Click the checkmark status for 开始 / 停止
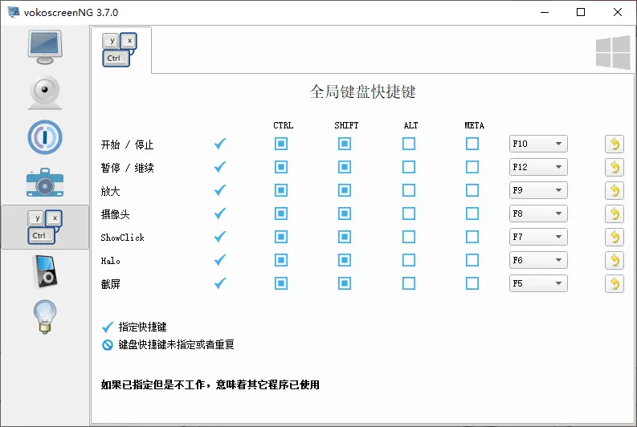 220,144
